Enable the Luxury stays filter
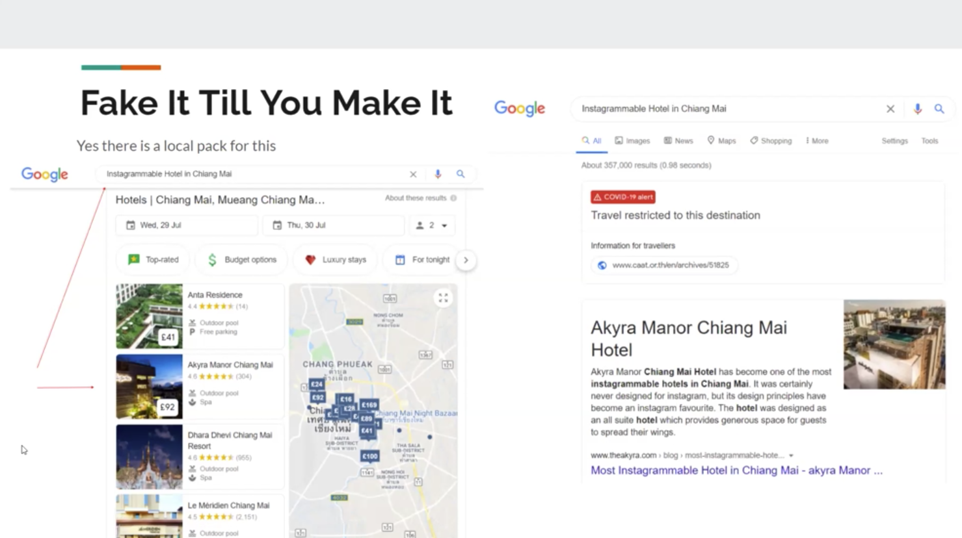962x538 pixels. coord(336,260)
